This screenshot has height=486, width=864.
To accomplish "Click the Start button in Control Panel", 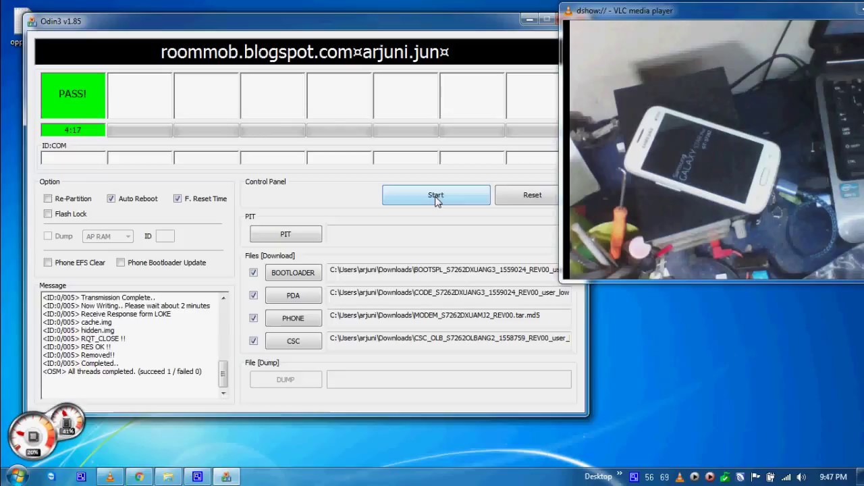I will coord(436,195).
